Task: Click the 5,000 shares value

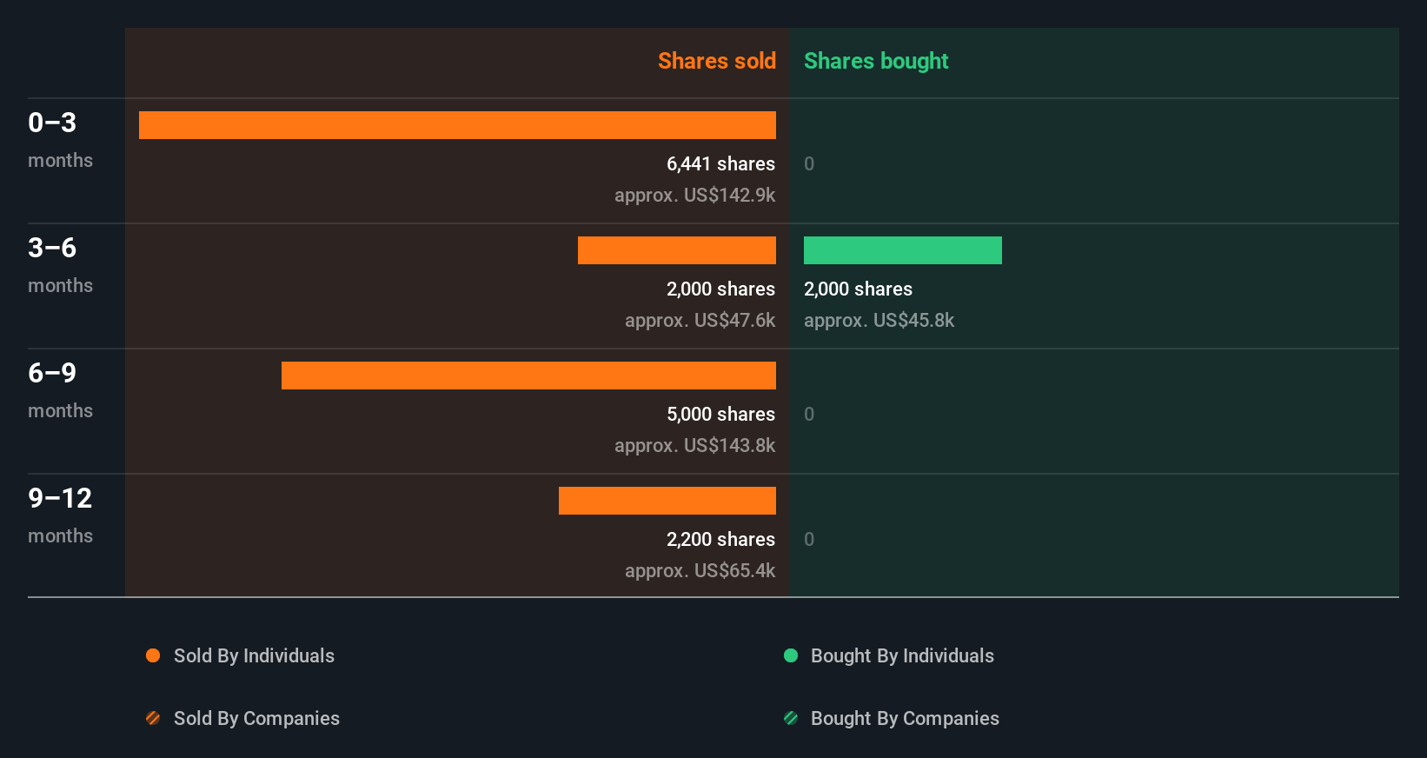Action: tap(720, 414)
